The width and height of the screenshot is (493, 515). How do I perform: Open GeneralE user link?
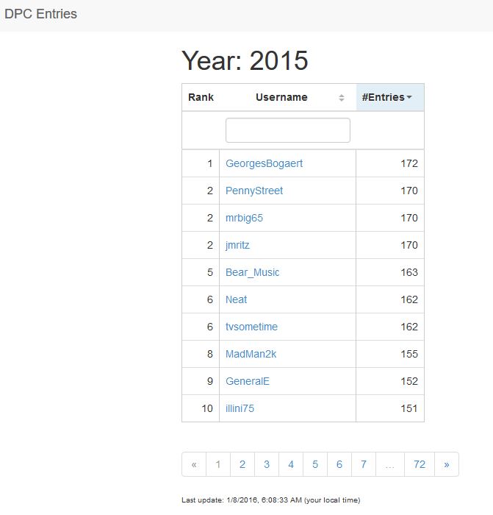click(x=248, y=381)
